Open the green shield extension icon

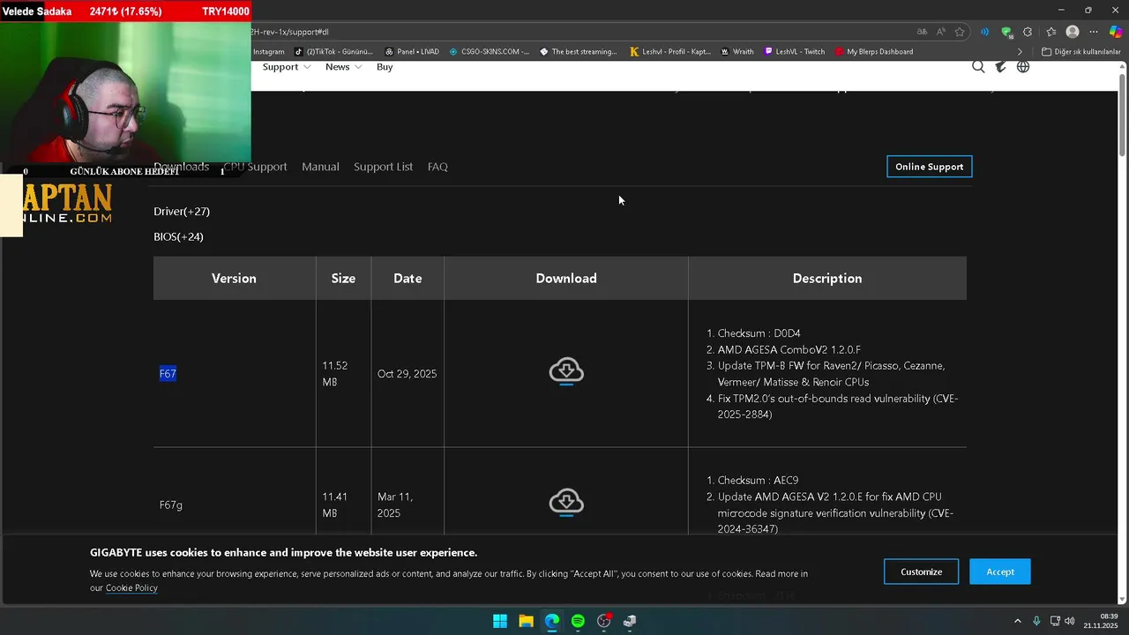click(x=1006, y=32)
